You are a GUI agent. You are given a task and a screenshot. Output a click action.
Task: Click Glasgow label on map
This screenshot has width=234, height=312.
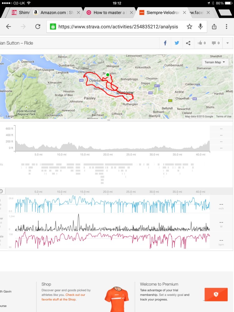coord(125,93)
